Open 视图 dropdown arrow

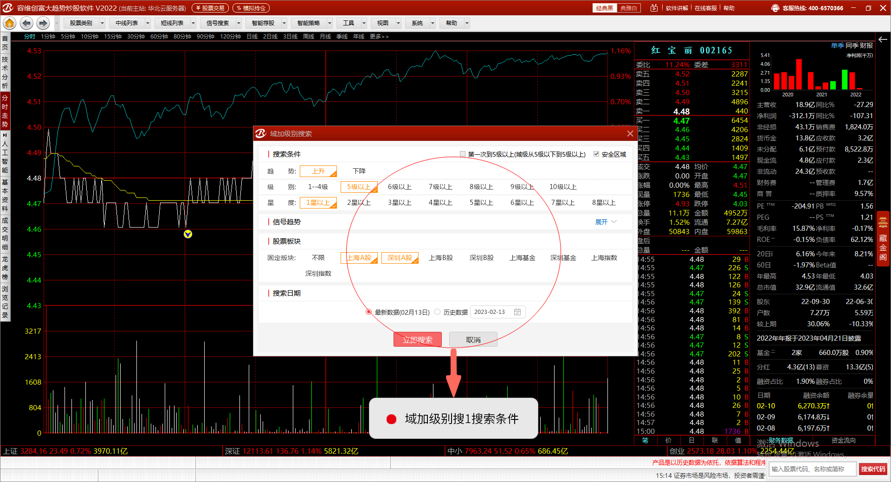(398, 23)
